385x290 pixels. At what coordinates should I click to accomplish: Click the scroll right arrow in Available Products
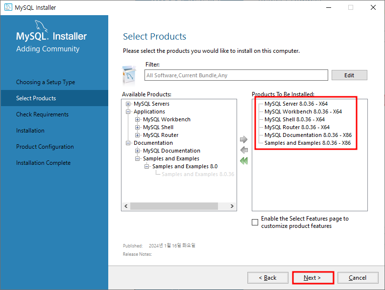coord(232,206)
